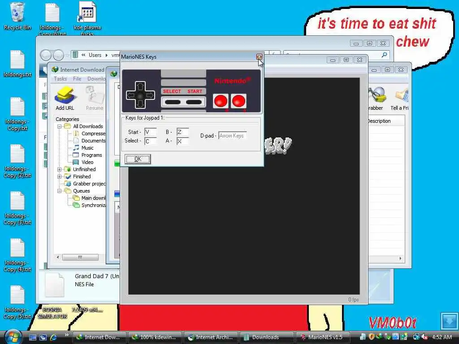Click the explorer Back navigation button
This screenshot has width=459, height=344.
[x=46, y=55]
